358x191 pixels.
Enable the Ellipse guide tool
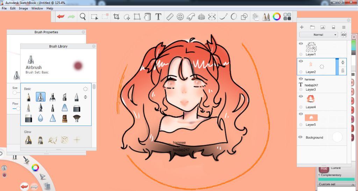(x=180, y=17)
